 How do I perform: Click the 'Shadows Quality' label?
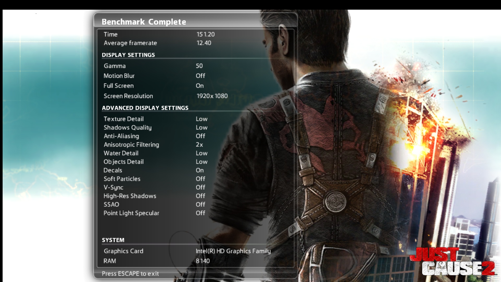tap(128, 128)
